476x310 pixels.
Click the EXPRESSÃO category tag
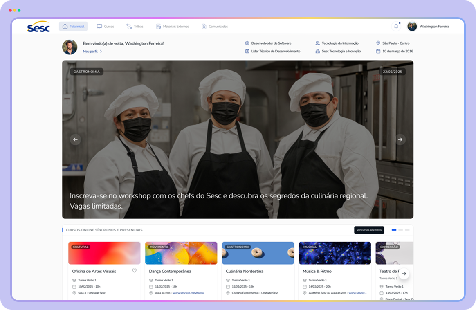click(389, 247)
